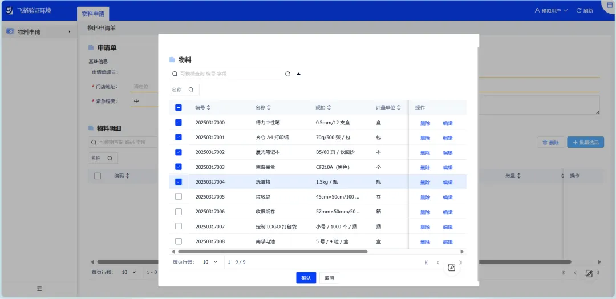Image resolution: width=616 pixels, height=299 pixels.
Task: Click 编辑 for row 得力中性笔
Action: 448,123
